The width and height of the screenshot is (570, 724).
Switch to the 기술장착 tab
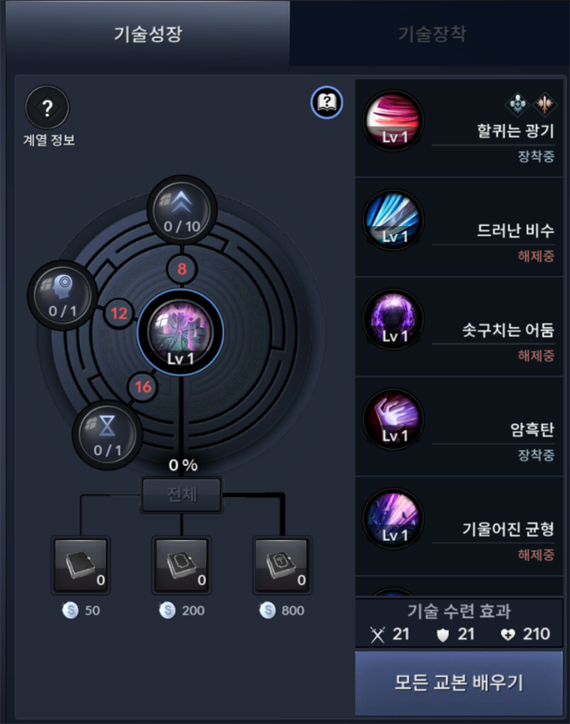tap(432, 34)
